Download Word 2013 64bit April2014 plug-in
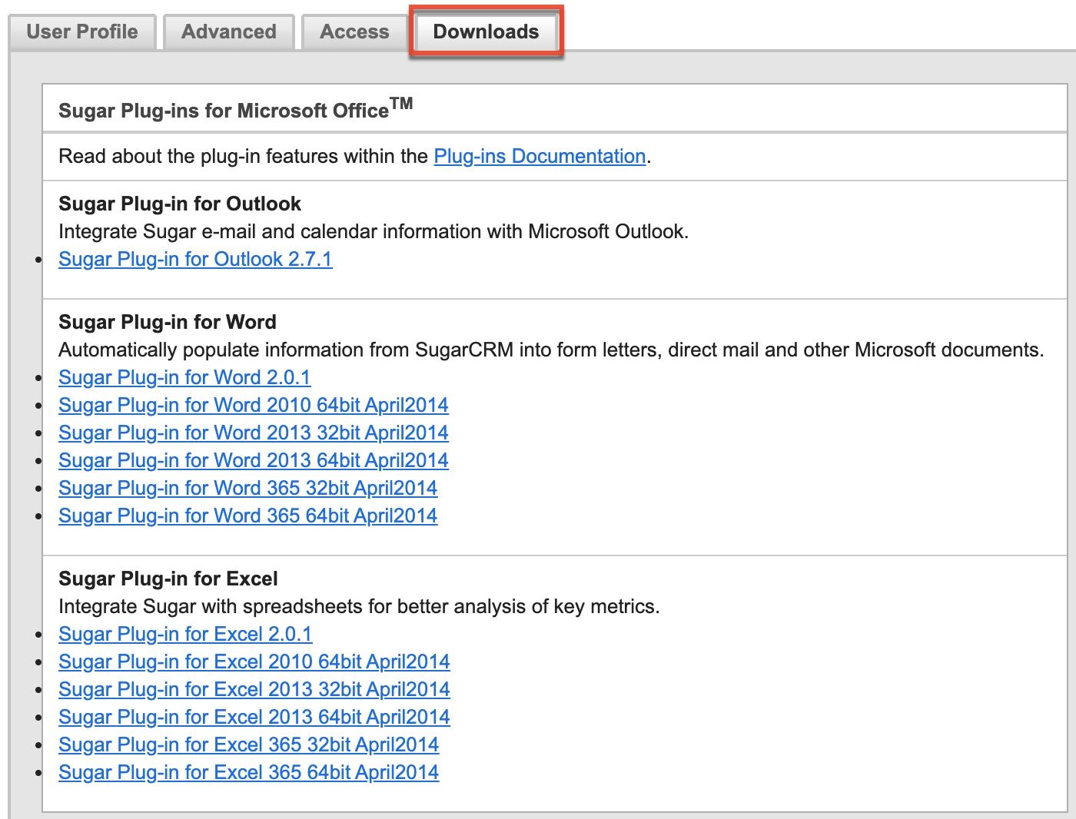 pyautogui.click(x=254, y=460)
